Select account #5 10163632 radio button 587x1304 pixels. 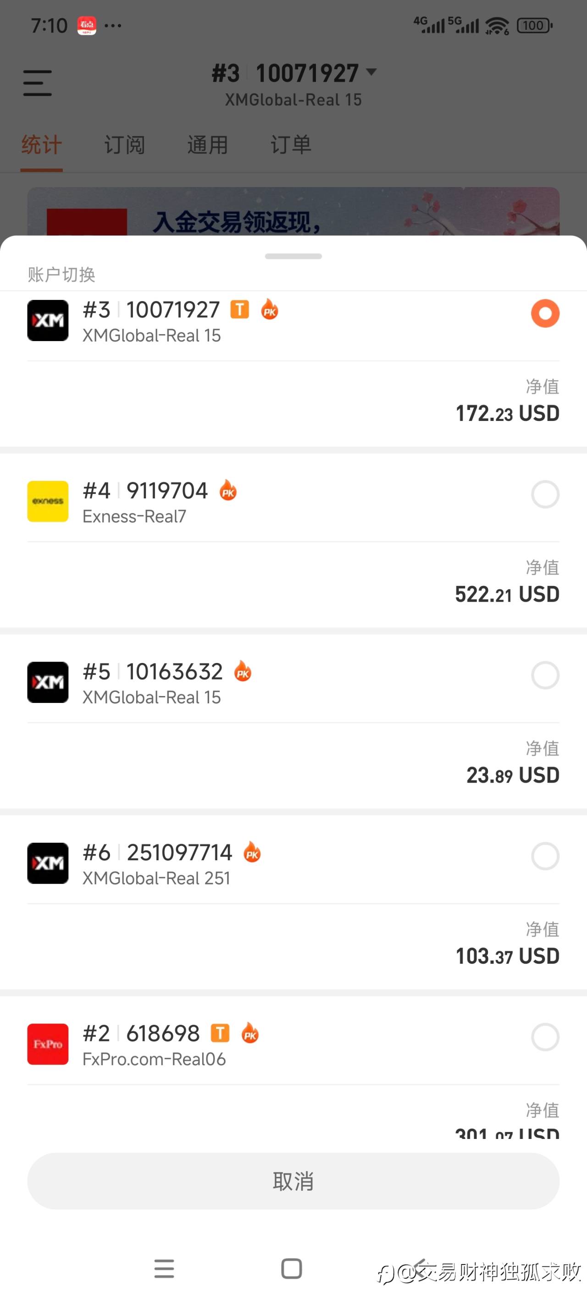(545, 675)
